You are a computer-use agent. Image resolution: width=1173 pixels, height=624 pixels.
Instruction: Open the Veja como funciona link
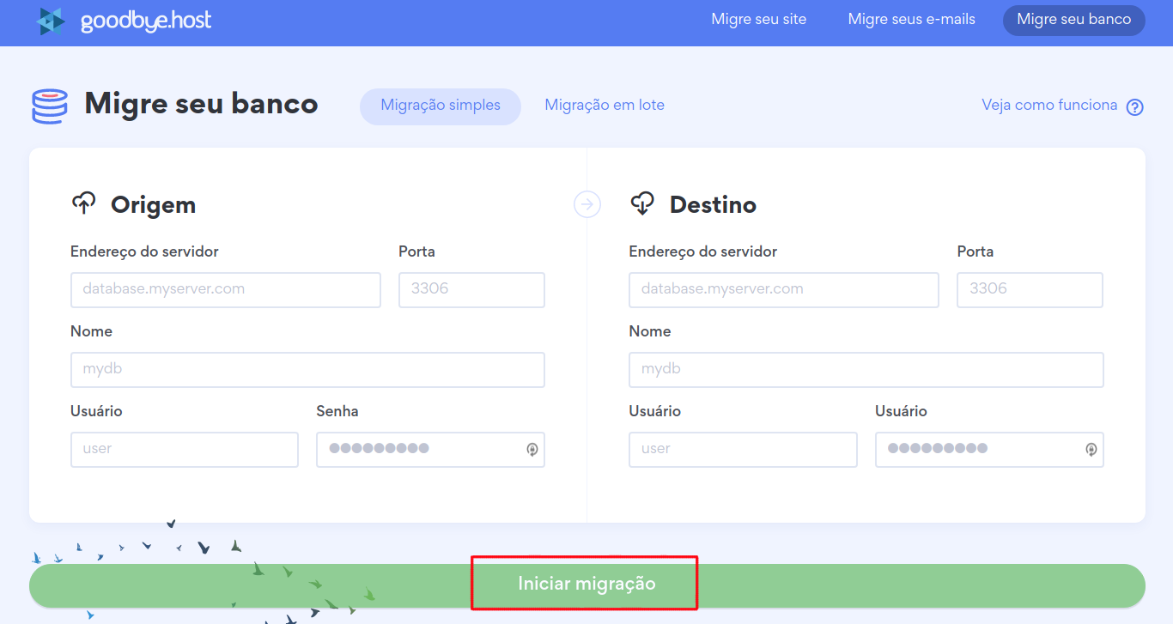click(x=1049, y=106)
